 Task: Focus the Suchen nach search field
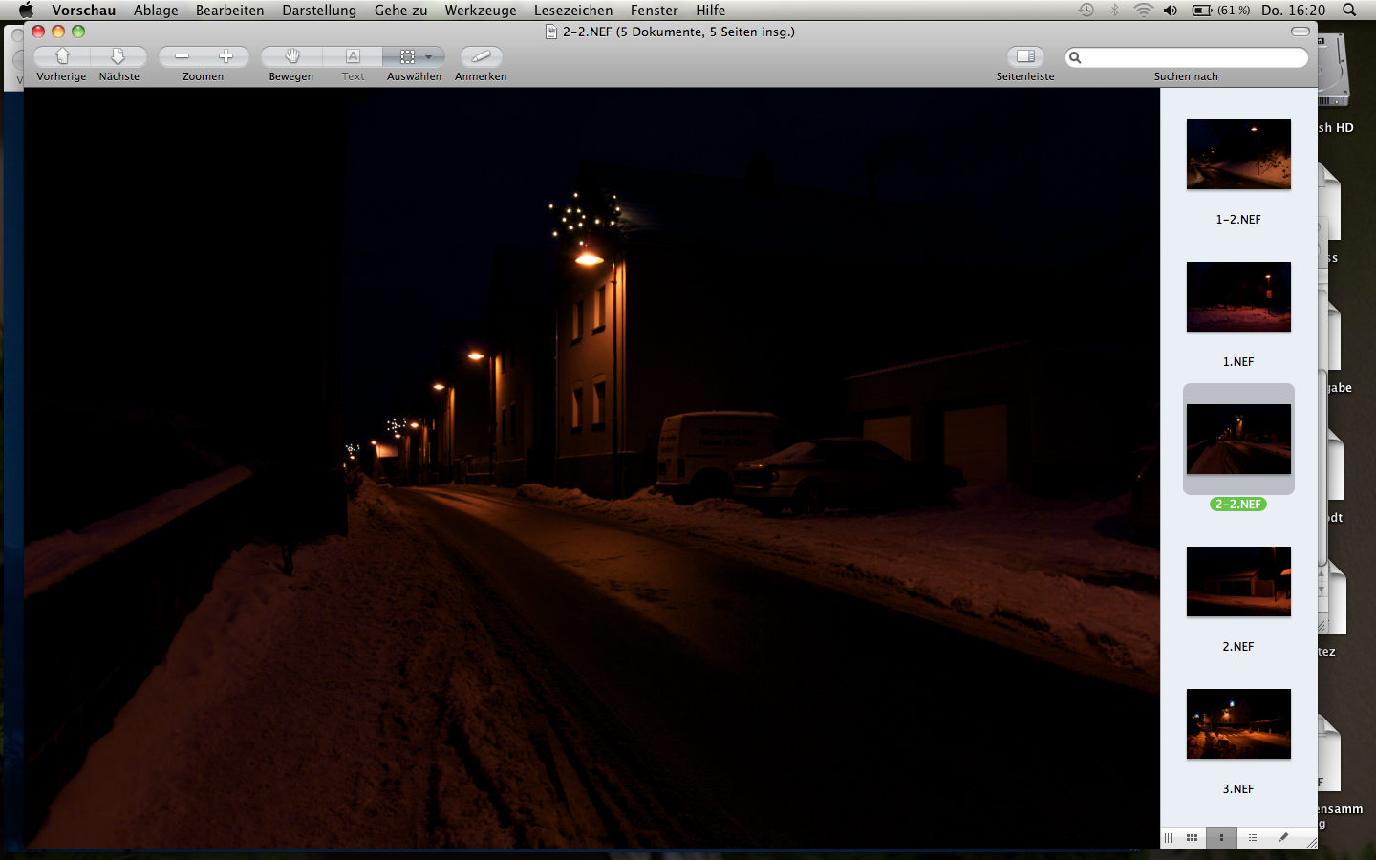1186,57
